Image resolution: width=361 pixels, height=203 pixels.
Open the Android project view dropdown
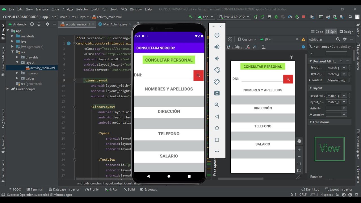(17, 24)
